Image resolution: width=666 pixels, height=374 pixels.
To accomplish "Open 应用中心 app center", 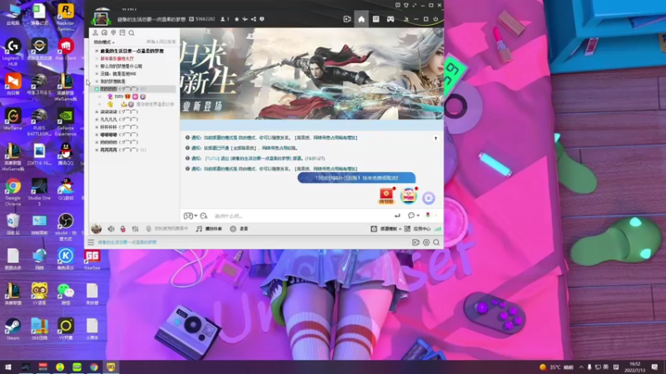I will [418, 229].
